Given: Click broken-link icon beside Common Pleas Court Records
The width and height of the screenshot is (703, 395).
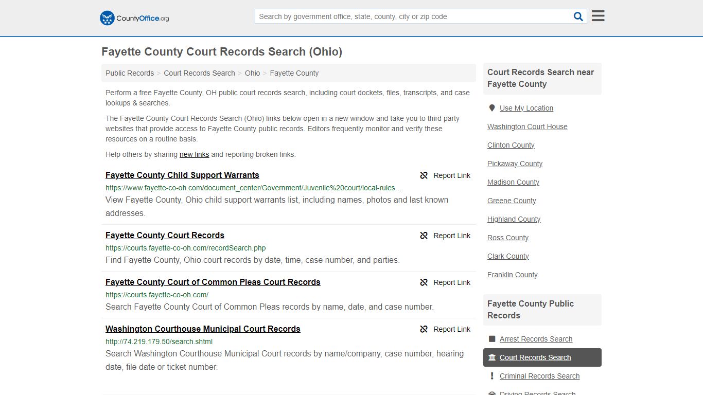Looking at the screenshot, I should (424, 282).
